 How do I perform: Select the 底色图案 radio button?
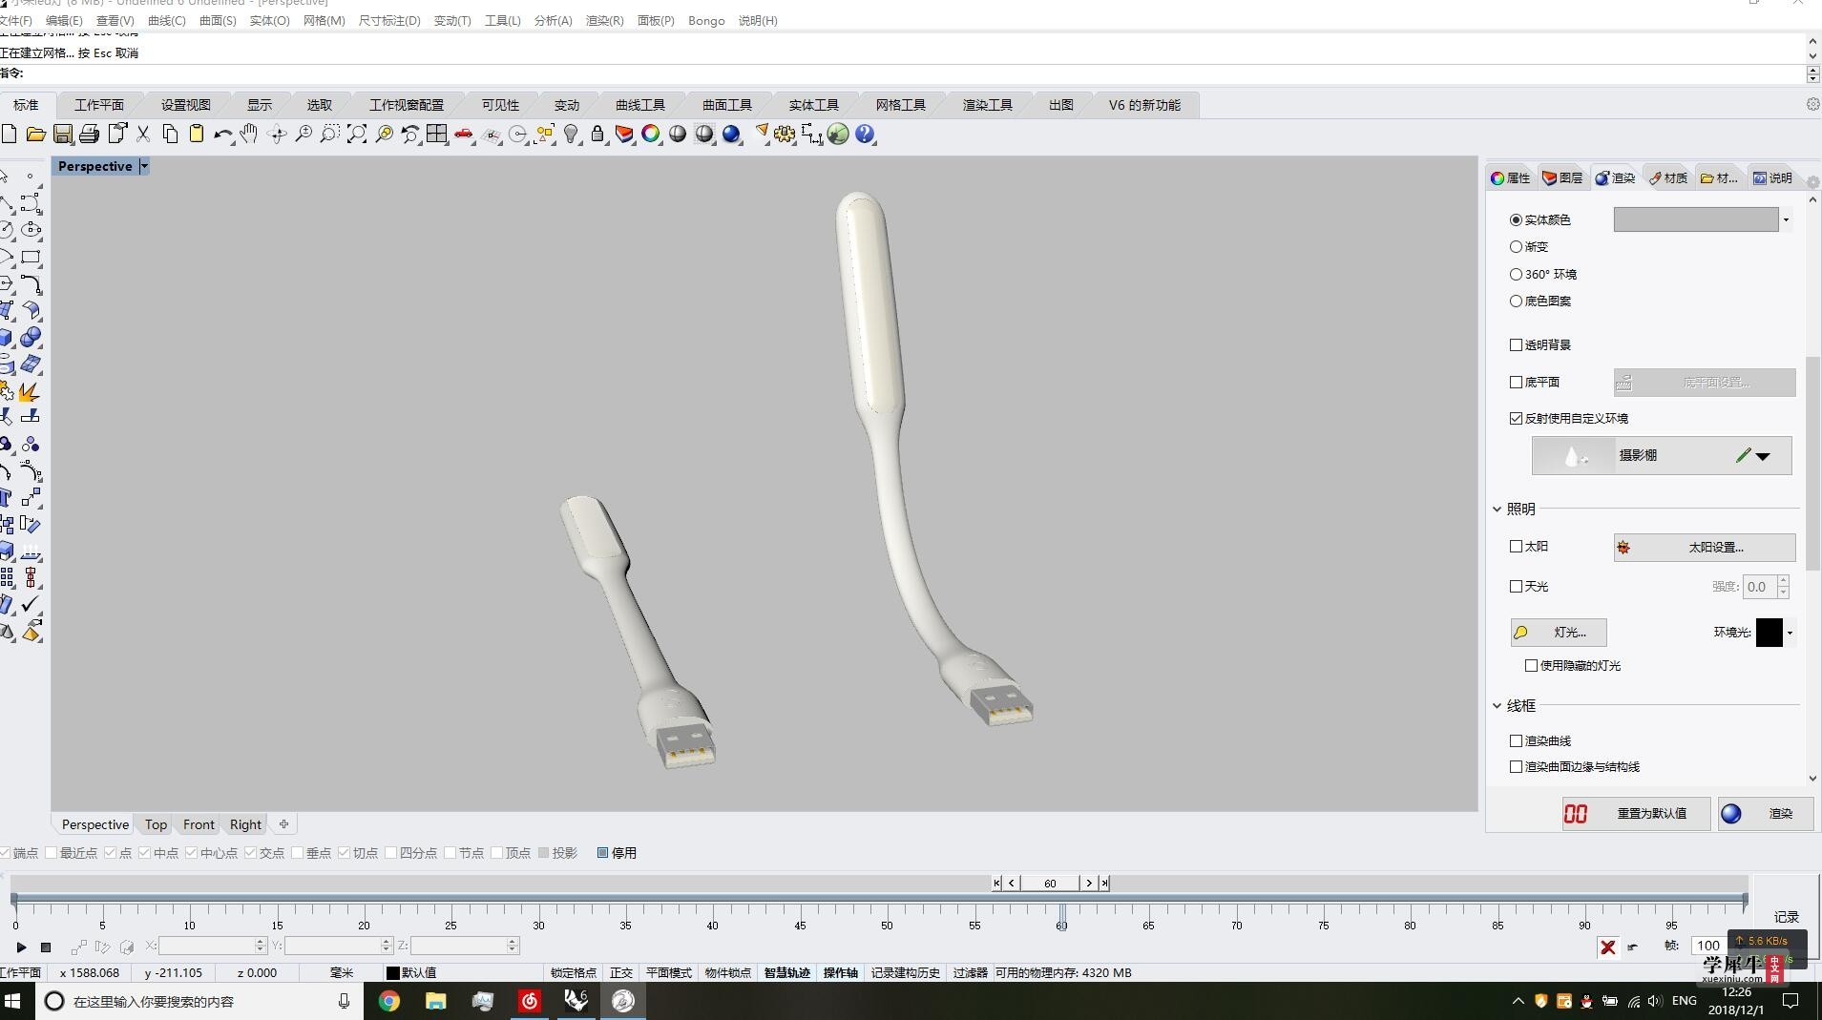[1516, 301]
